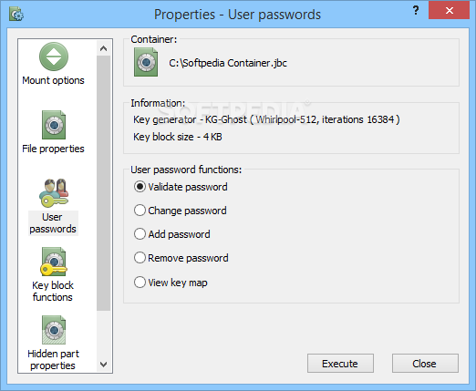Open the Key block functions icon
This screenshot has height=391, width=476.
pos(54,262)
